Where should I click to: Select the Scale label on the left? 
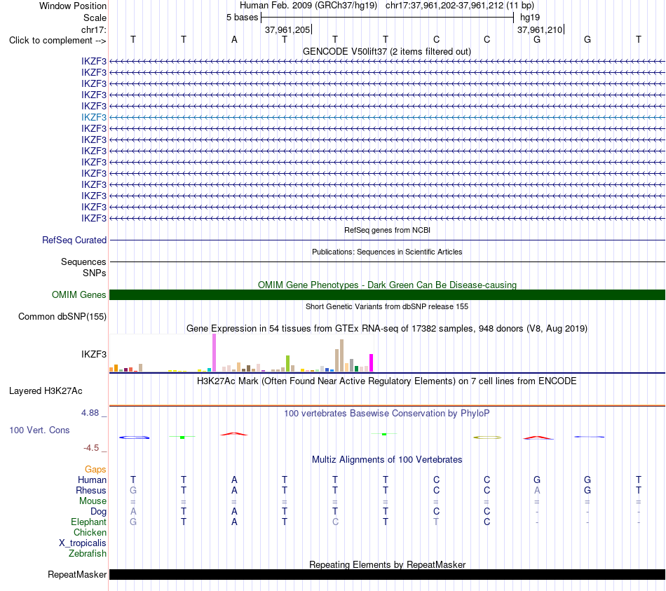(95, 18)
